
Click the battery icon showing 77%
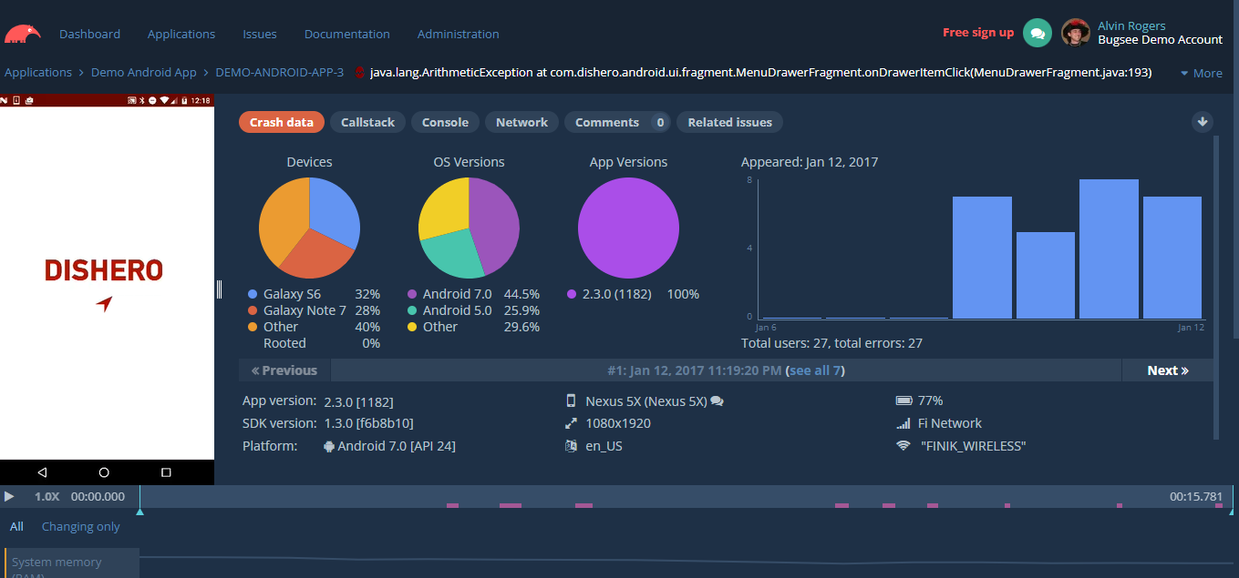click(903, 400)
